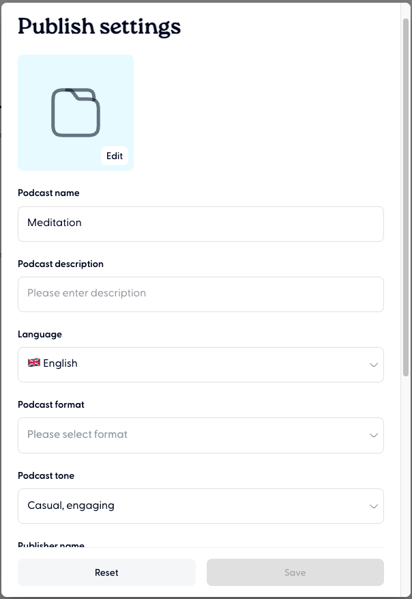This screenshot has width=412, height=599.
Task: Click the 'Podcast name' label
Action: [48, 193]
